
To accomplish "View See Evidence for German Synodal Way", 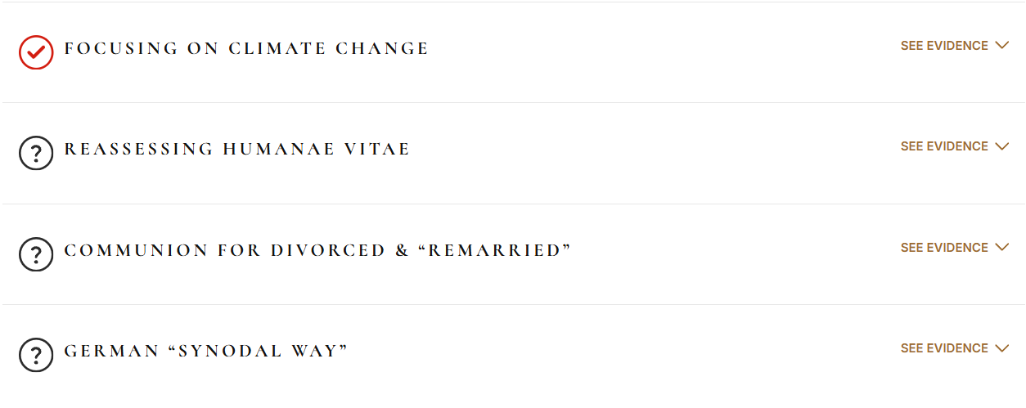I will point(944,348).
